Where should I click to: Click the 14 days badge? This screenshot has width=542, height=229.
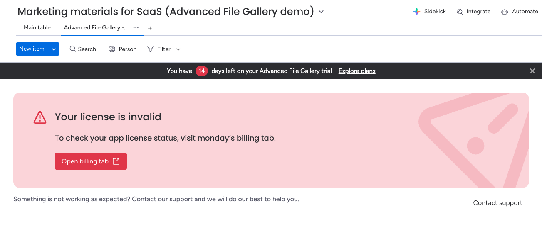coord(202,71)
